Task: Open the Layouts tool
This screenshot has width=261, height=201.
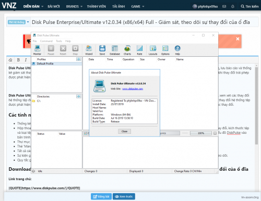Action: click(x=153, y=50)
